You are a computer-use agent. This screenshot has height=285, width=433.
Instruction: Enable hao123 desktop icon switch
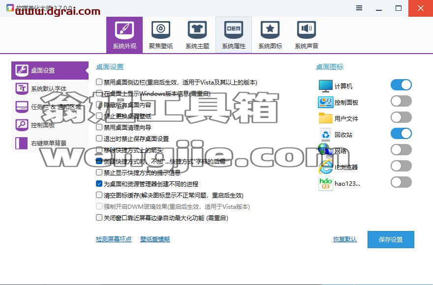[401, 182]
